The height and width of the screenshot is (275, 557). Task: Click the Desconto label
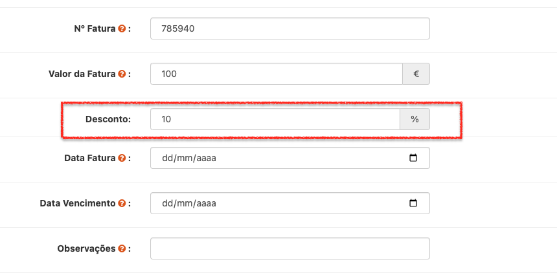point(108,119)
